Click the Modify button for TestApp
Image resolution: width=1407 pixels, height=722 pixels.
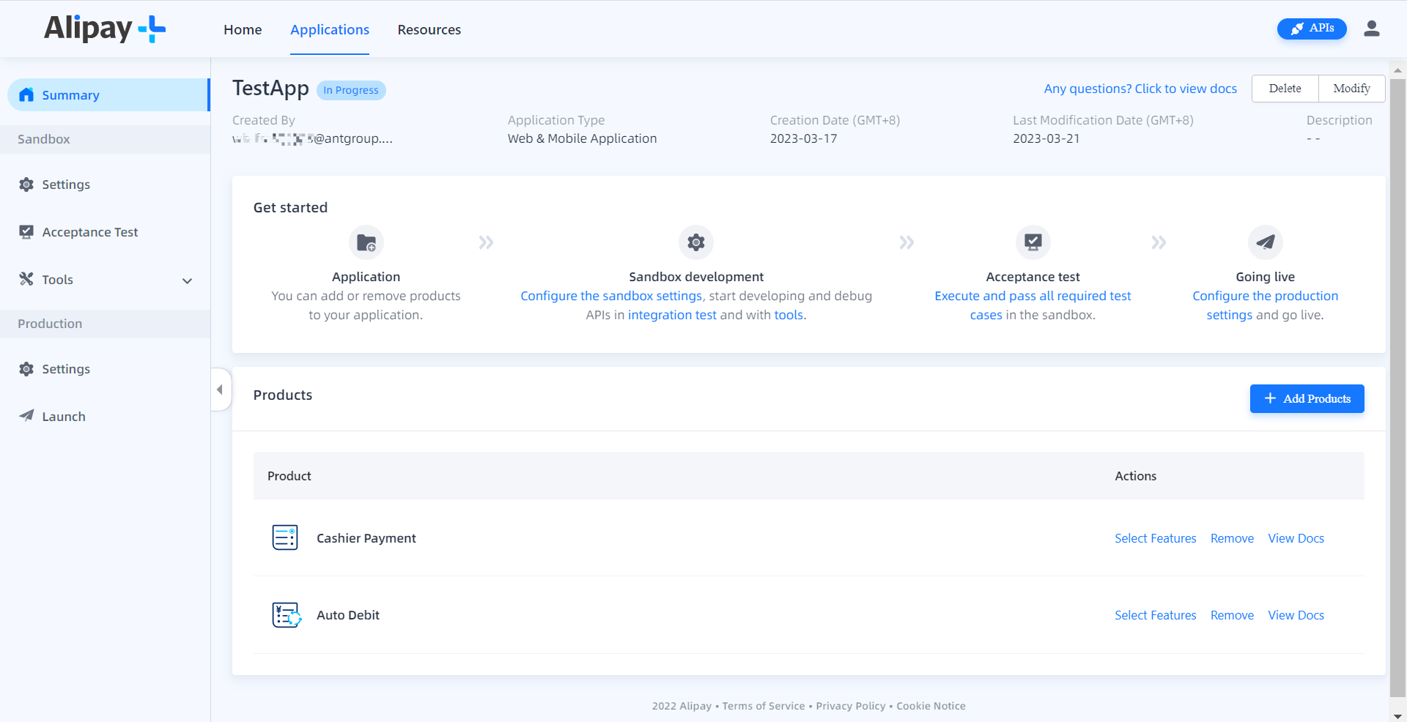(1351, 88)
